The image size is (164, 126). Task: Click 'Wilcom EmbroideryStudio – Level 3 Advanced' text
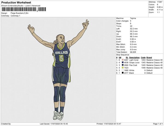pos(21,6)
